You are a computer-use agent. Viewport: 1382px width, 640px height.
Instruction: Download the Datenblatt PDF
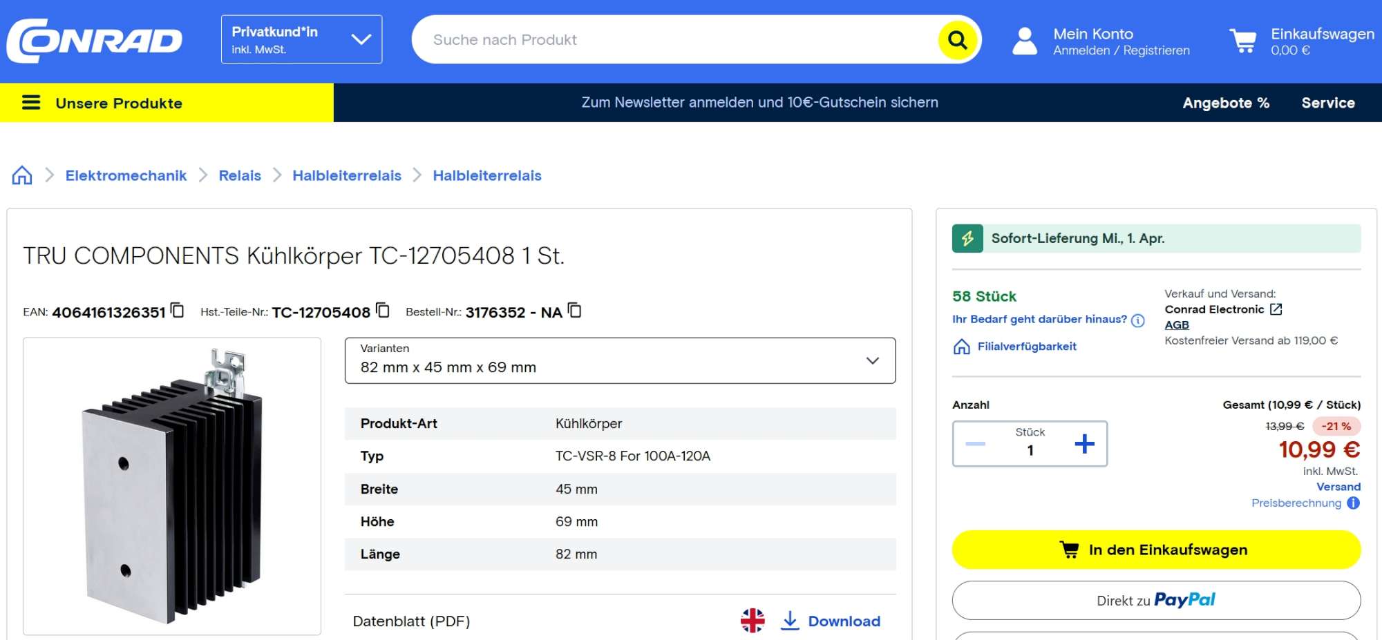coord(831,621)
